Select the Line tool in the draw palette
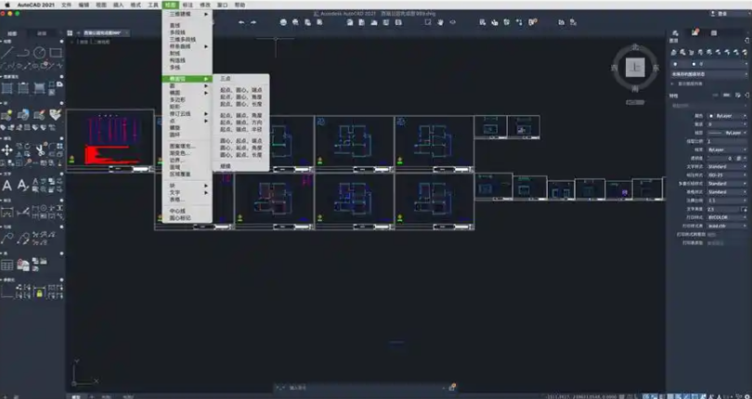 (6, 52)
